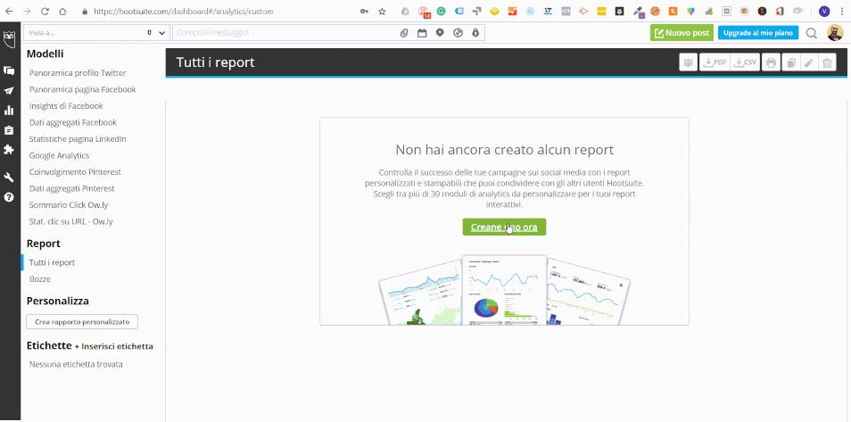Click the saved password key icon
Viewport: 851px width, 422px height.
pyautogui.click(x=364, y=11)
